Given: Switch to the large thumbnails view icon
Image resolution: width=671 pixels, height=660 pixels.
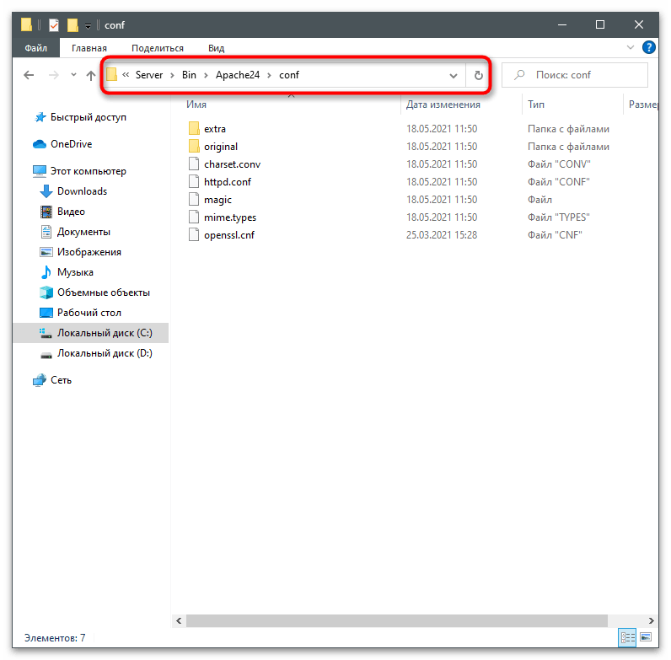Looking at the screenshot, I should coord(646,638).
